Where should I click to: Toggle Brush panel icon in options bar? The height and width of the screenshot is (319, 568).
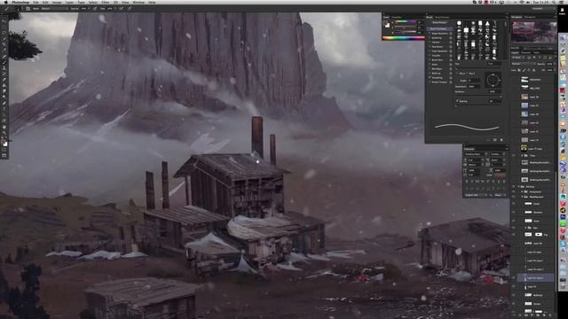[28, 8]
